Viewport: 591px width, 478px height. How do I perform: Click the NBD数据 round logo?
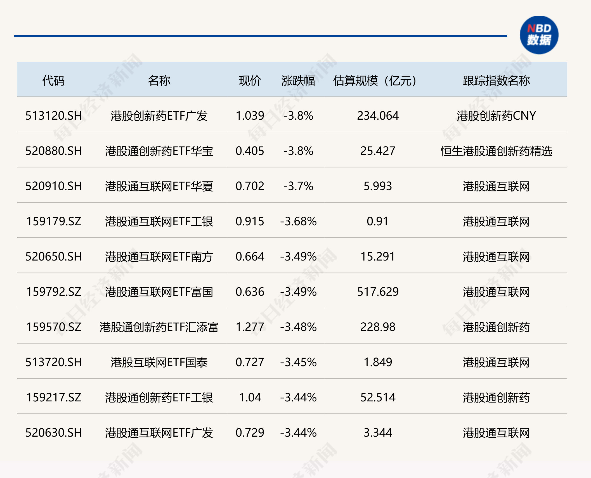[x=539, y=35]
